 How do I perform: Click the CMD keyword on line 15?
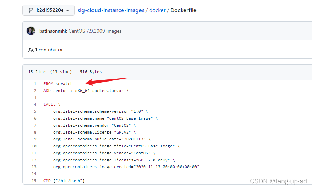(x=47, y=181)
